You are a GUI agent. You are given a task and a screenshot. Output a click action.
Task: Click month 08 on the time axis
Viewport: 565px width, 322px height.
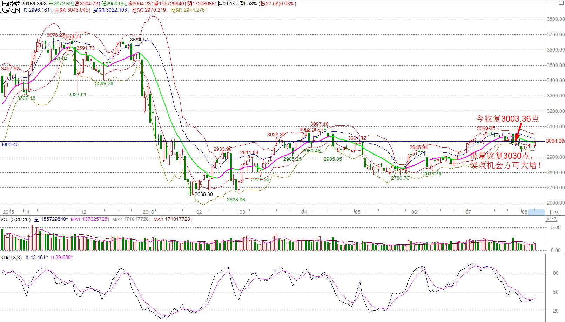point(525,212)
